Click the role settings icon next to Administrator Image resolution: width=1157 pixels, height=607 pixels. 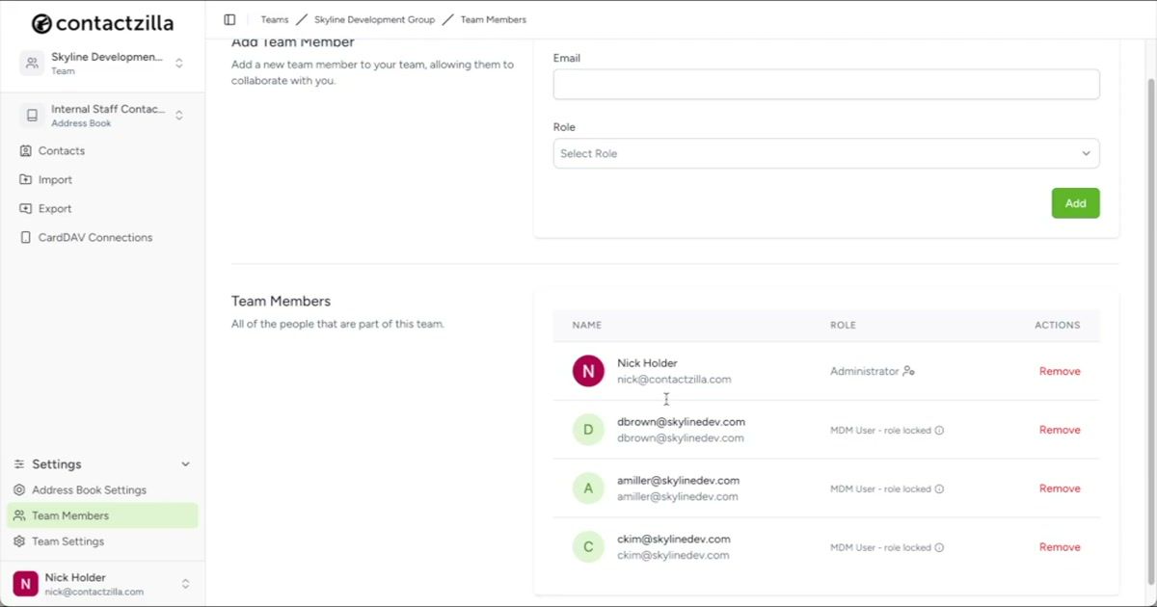pos(907,371)
